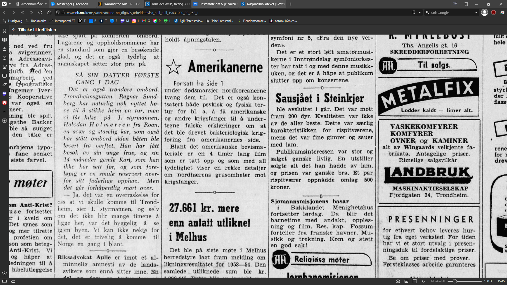Switch to Arbeider-Avisa tab
The image size is (507, 285).
point(167,4)
